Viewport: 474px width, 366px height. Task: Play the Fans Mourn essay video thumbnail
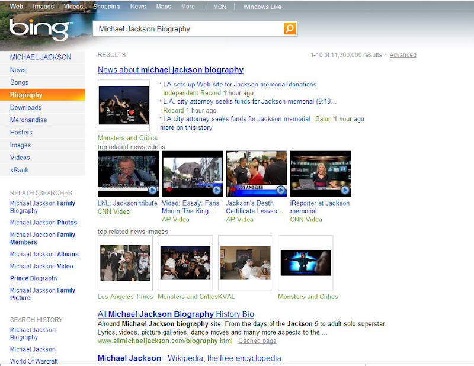click(192, 174)
